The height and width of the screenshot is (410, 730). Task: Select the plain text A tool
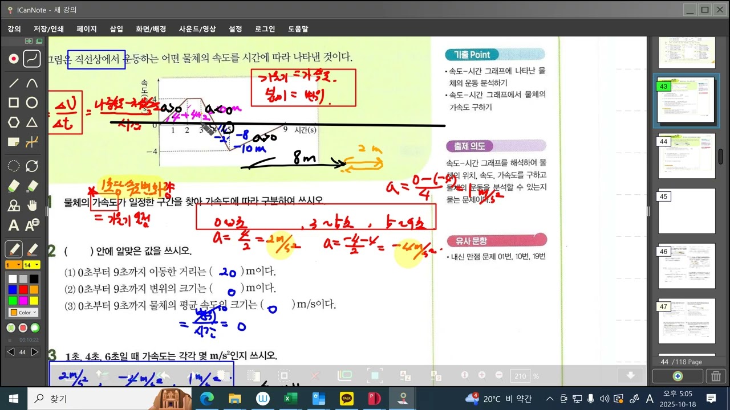(14, 225)
